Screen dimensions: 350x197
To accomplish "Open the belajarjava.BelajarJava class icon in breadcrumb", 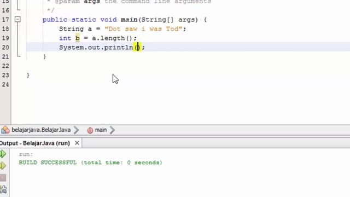I will (x=5, y=130).
